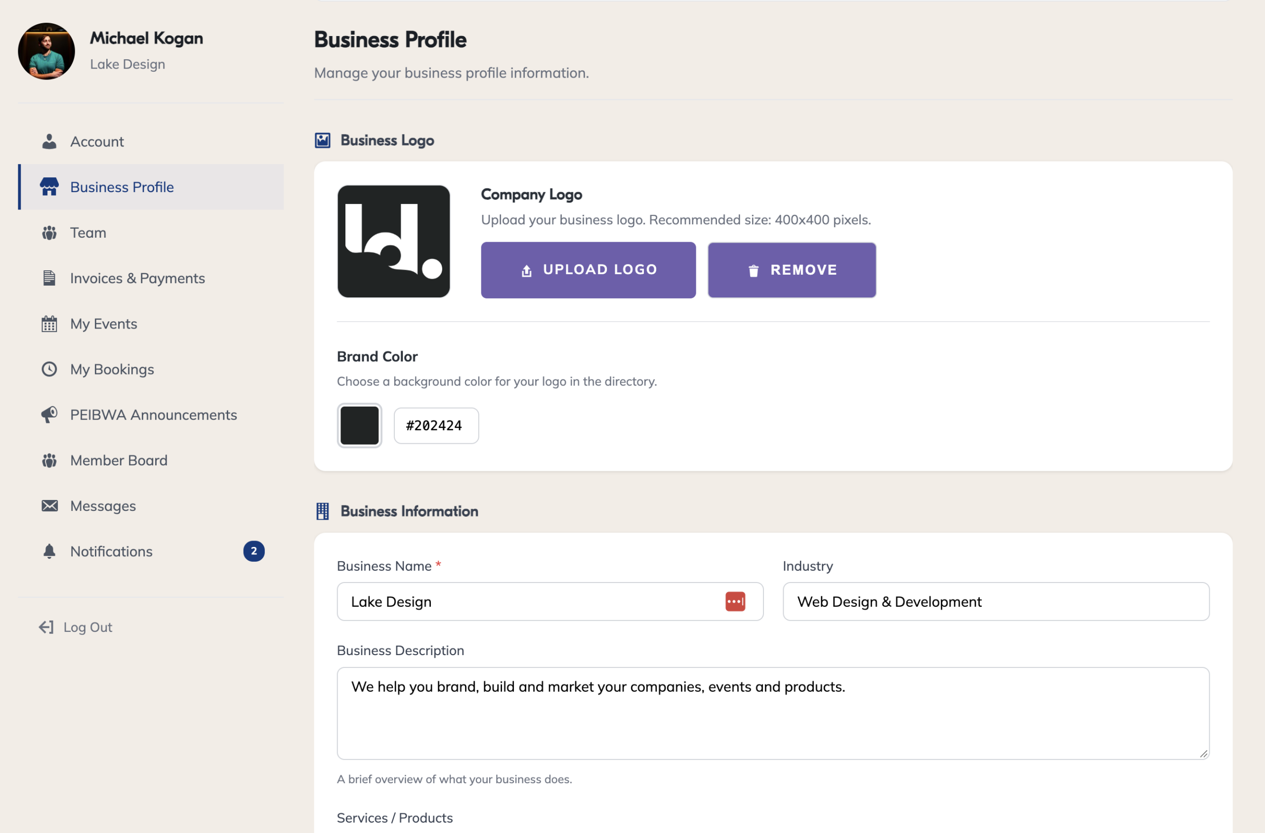
Task: Navigate to My Bookings
Action: click(x=151, y=369)
